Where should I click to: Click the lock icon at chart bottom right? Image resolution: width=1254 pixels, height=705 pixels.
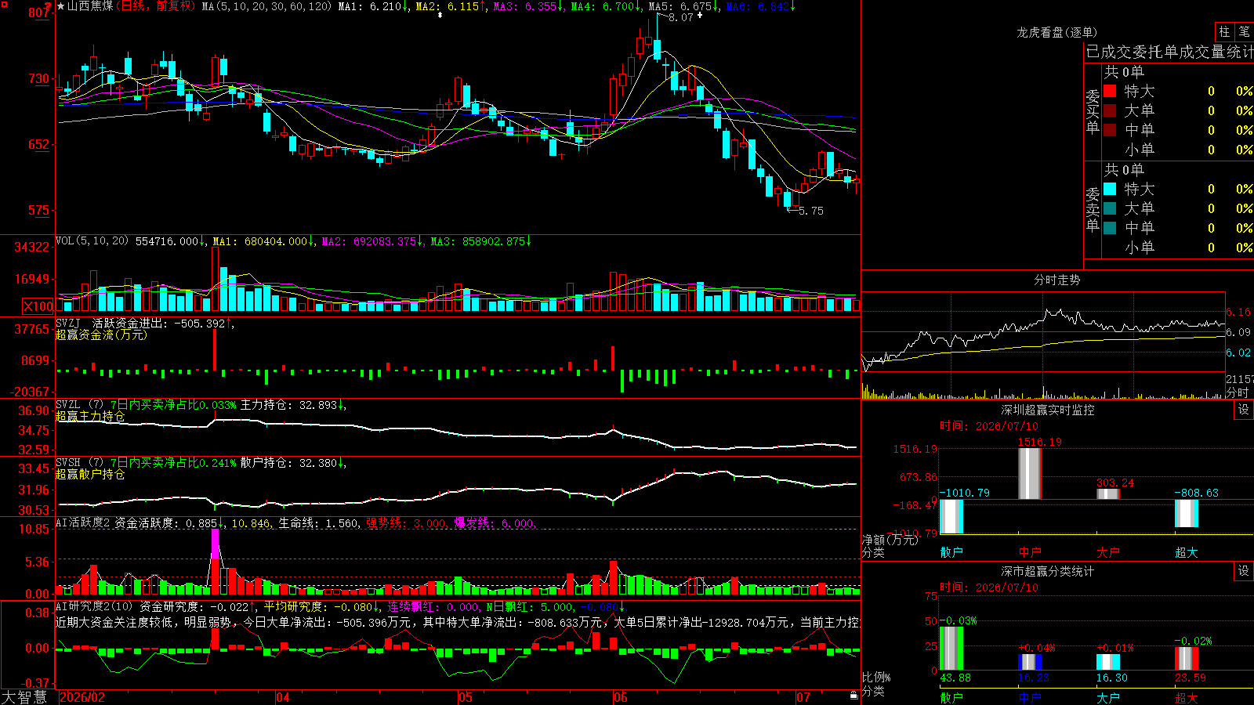pyautogui.click(x=854, y=695)
